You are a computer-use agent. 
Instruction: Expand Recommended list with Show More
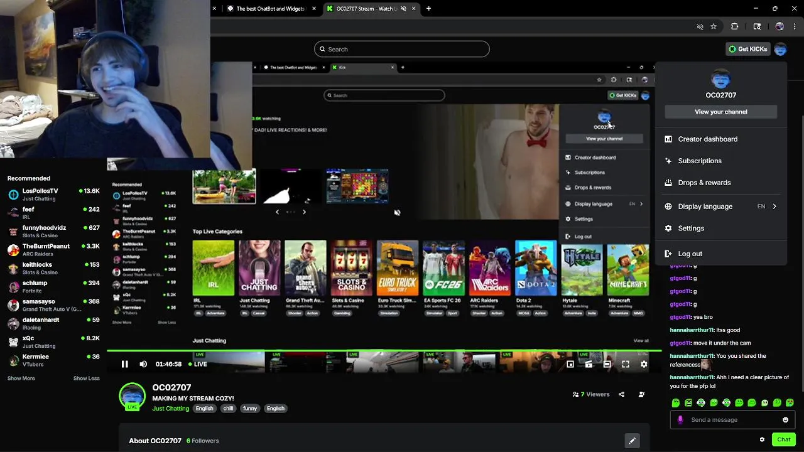(x=21, y=379)
